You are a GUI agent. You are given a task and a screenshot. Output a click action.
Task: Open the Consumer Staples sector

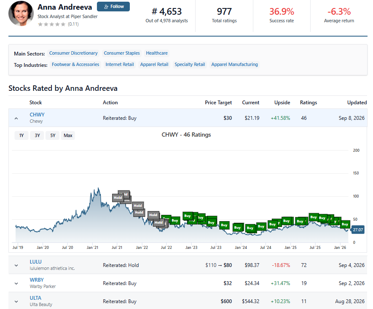coord(121,53)
